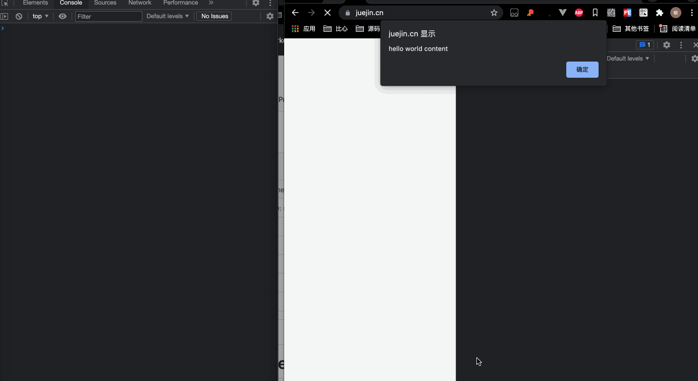Open Chrome three-dot menu
The image size is (698, 381).
click(692, 13)
